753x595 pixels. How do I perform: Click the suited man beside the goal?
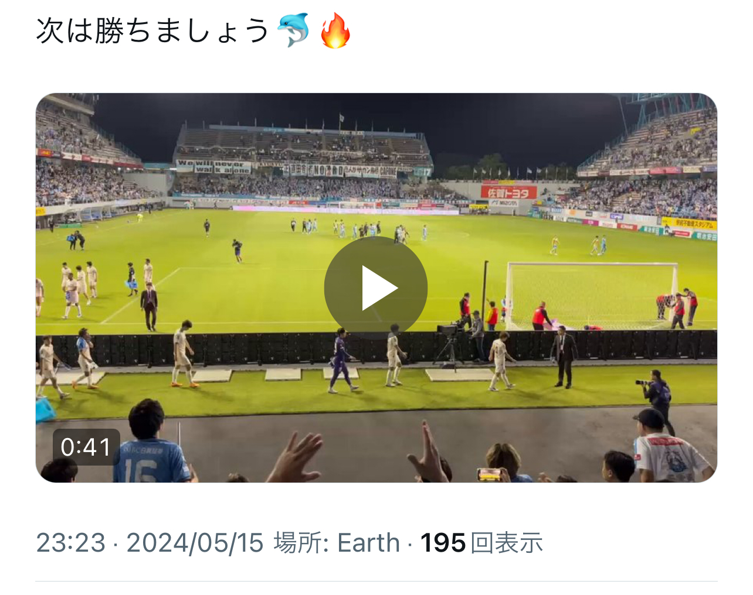coord(564,357)
